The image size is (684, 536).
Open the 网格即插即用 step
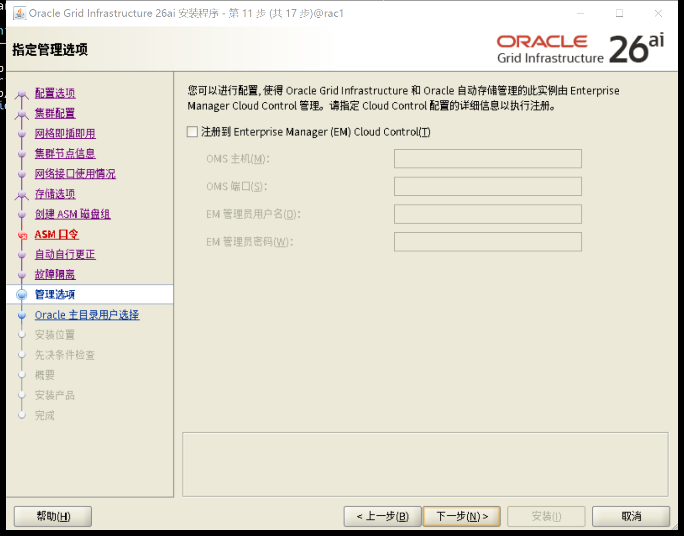[65, 133]
